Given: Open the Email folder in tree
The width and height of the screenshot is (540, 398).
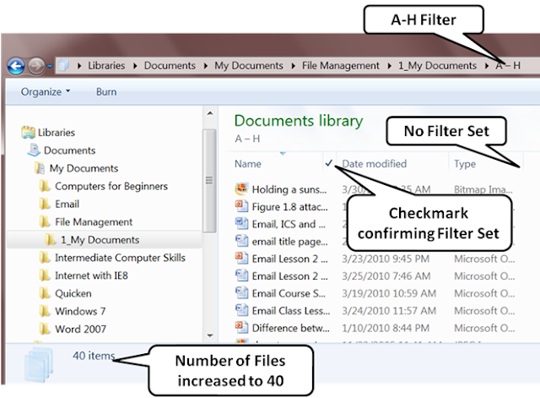Looking at the screenshot, I should pos(67,204).
